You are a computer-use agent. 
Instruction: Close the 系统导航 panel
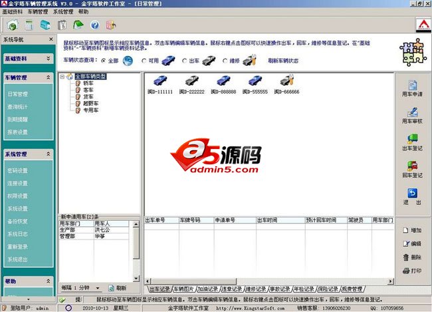[51, 39]
